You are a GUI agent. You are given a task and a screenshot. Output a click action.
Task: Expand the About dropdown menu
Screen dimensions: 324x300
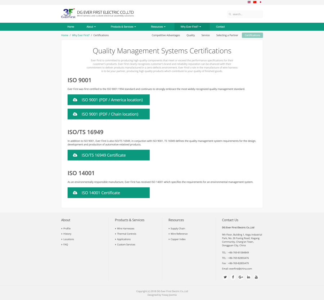[91, 27]
